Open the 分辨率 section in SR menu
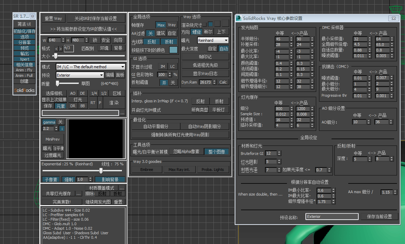 (24, 42)
